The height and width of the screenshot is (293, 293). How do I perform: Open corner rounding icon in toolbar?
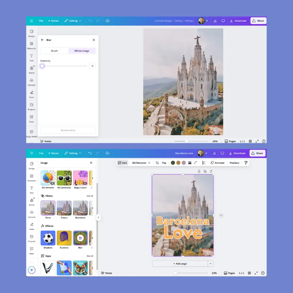point(196,163)
